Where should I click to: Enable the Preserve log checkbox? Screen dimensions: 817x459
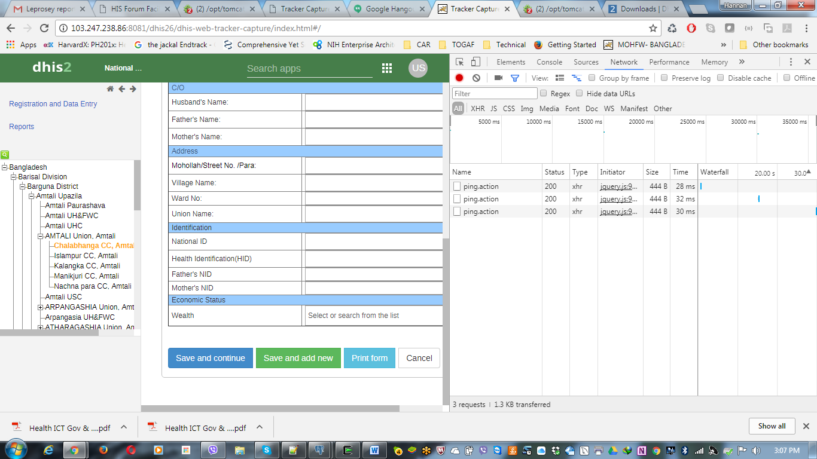coord(664,78)
